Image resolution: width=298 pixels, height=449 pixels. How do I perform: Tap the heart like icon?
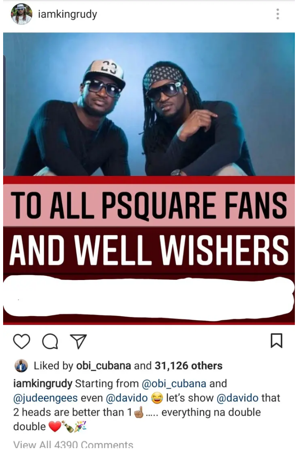click(22, 341)
